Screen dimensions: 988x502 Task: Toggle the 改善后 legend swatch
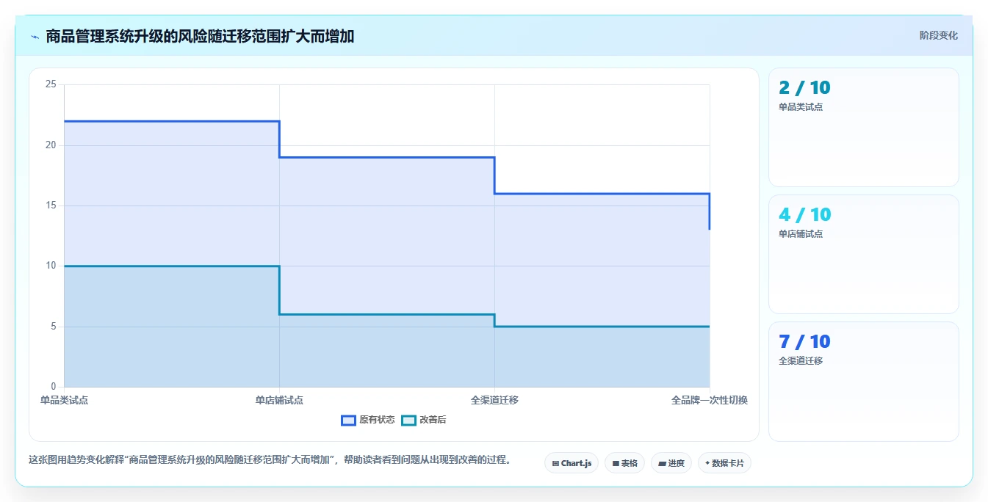pos(408,420)
